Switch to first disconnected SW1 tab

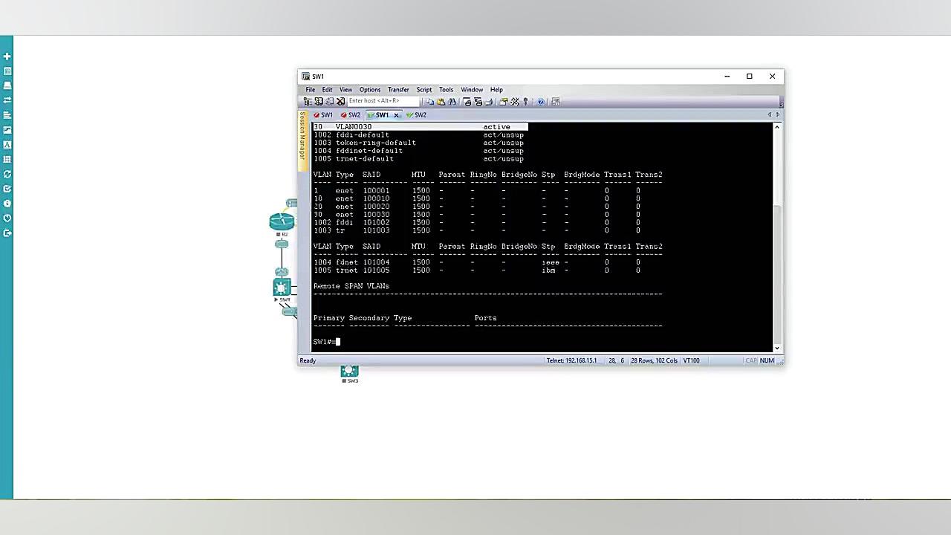pos(323,115)
